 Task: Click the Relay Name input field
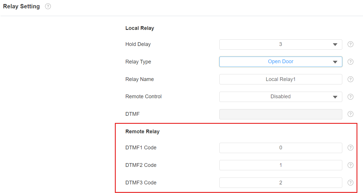click(281, 79)
